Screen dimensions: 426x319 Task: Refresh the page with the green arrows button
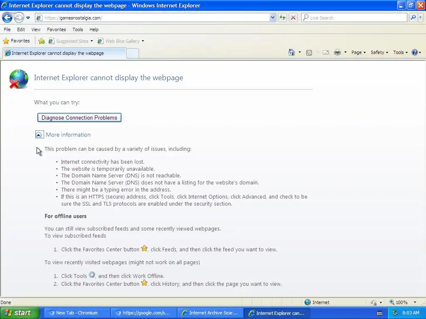tap(282, 18)
